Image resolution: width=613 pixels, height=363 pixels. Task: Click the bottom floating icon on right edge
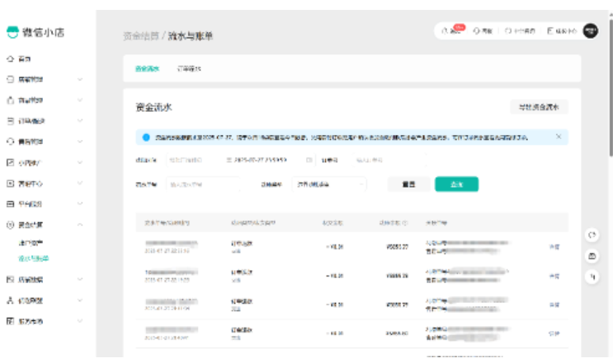coord(592,277)
